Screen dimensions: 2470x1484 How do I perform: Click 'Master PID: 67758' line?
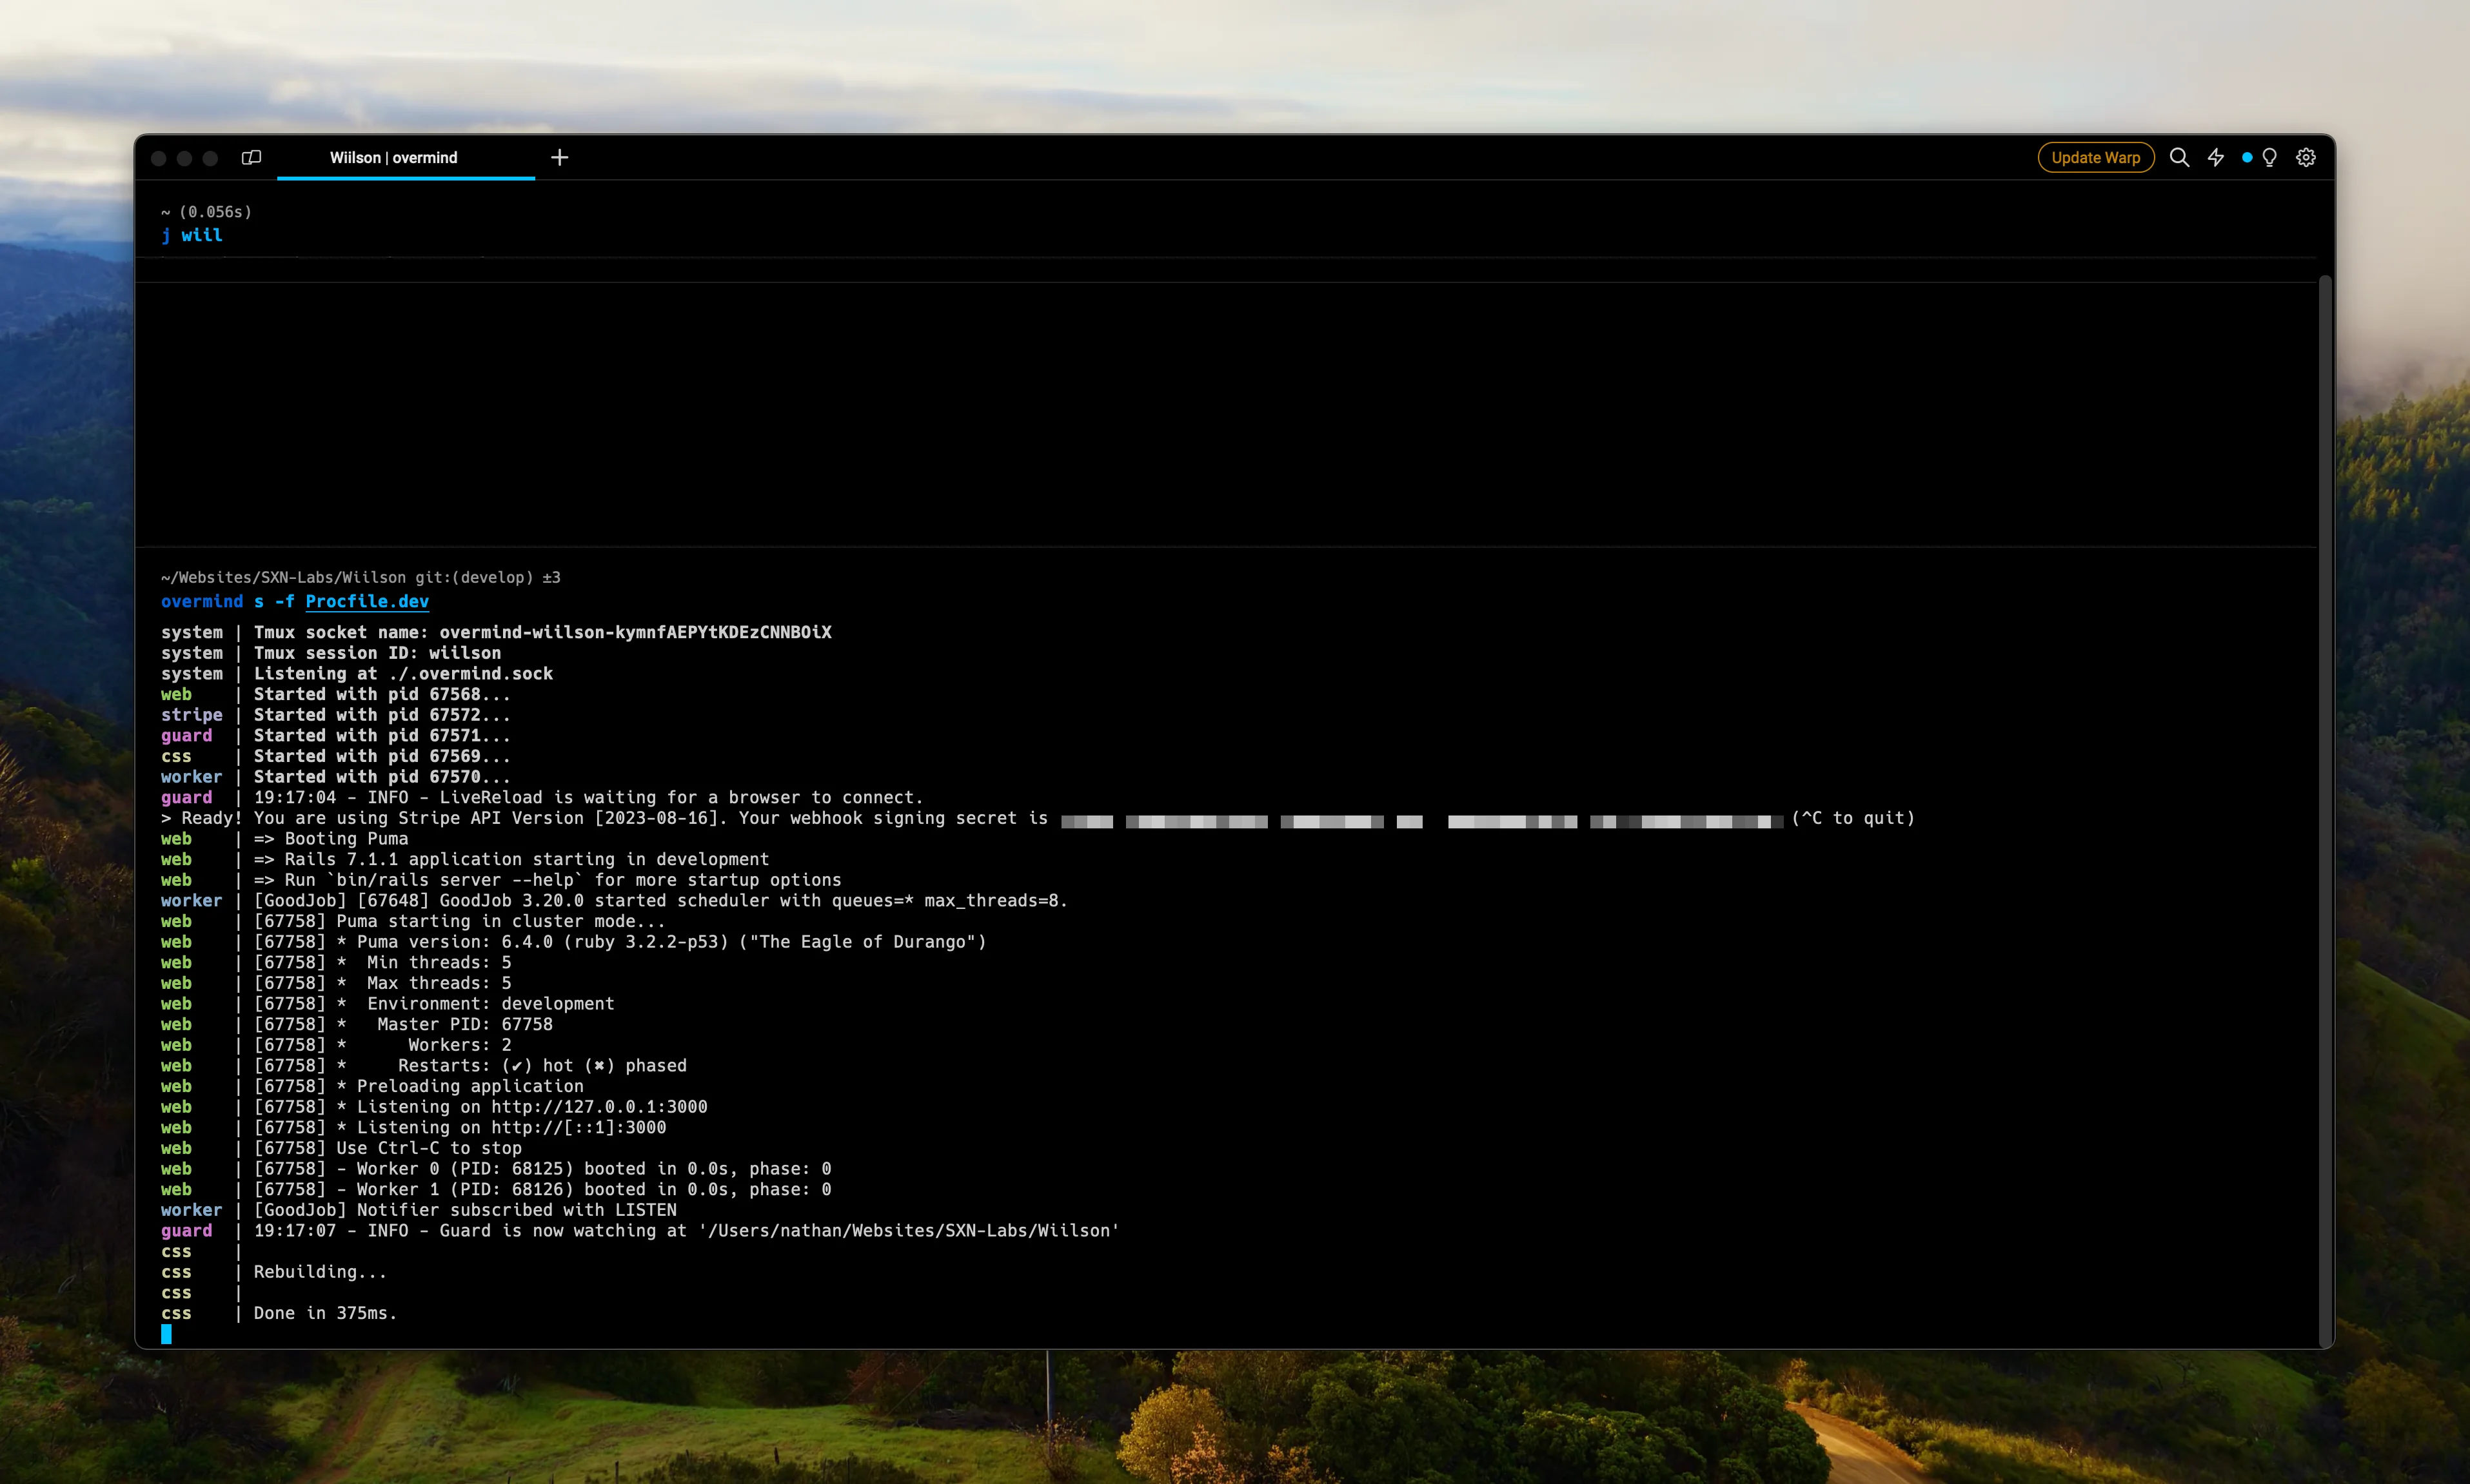tap(403, 1025)
